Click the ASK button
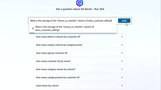Viewport: 161px width, 90px height. (124, 21)
